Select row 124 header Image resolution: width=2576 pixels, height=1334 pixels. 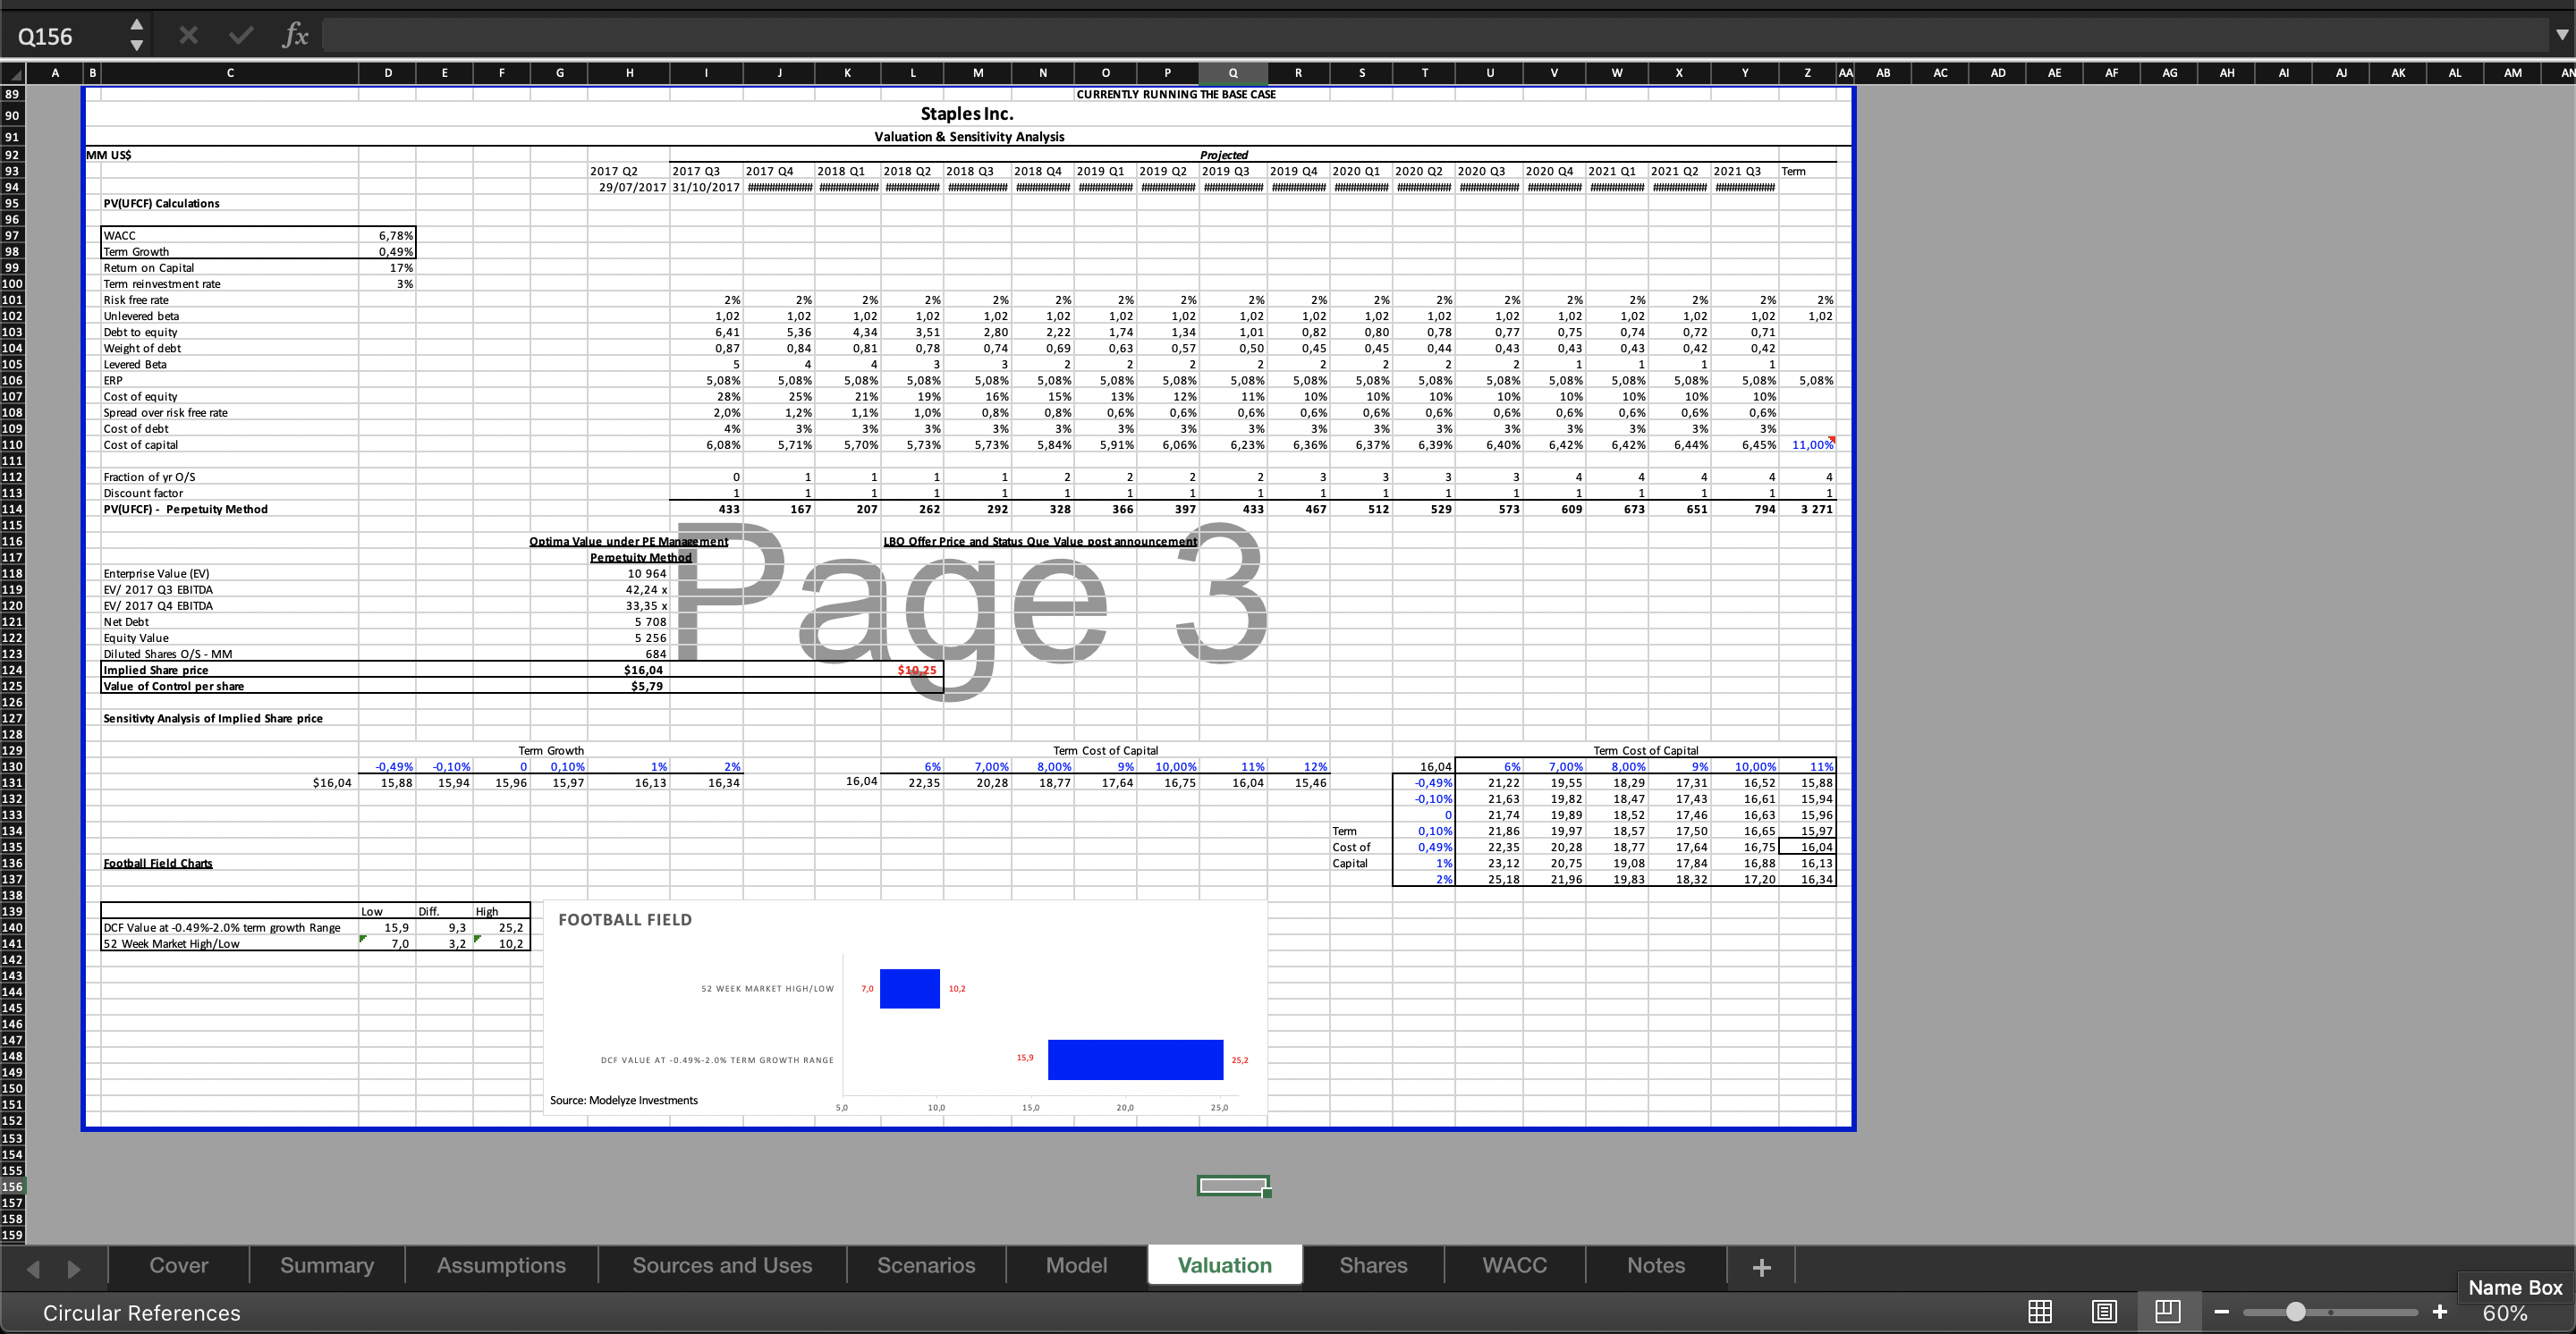click(12, 670)
